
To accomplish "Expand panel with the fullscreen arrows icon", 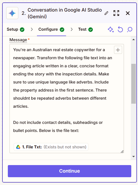I will pos(116,13).
